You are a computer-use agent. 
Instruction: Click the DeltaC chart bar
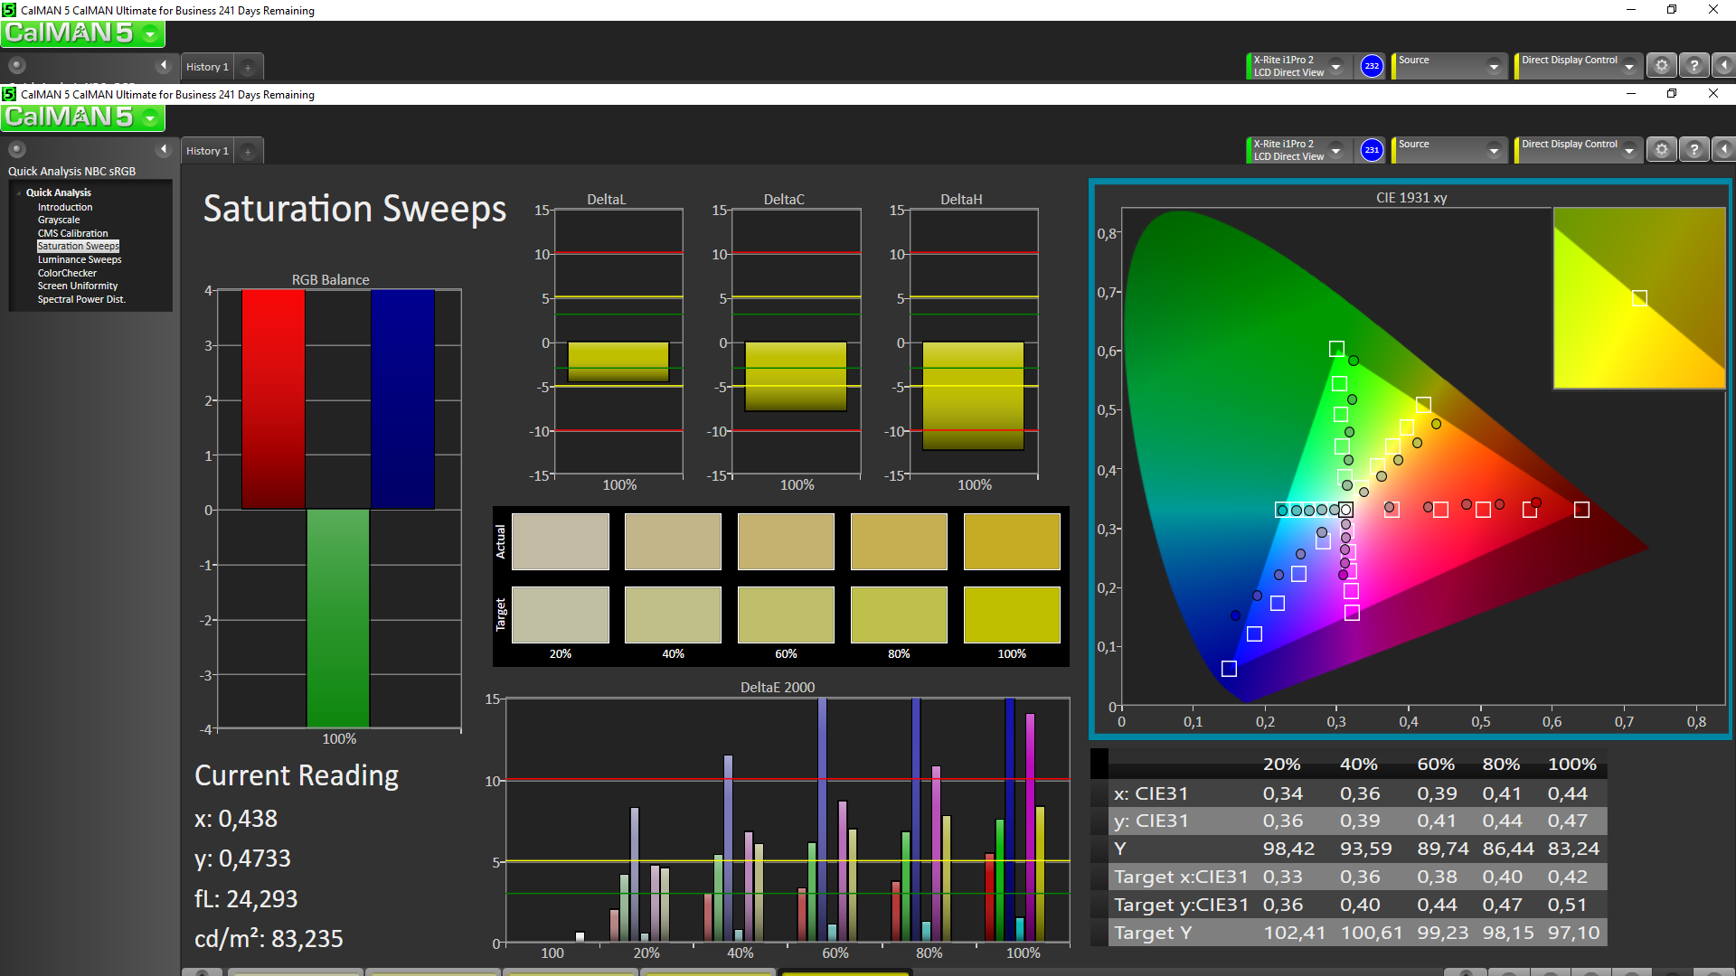point(796,376)
